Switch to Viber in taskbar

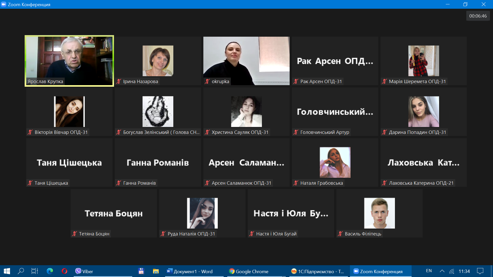tap(103, 271)
